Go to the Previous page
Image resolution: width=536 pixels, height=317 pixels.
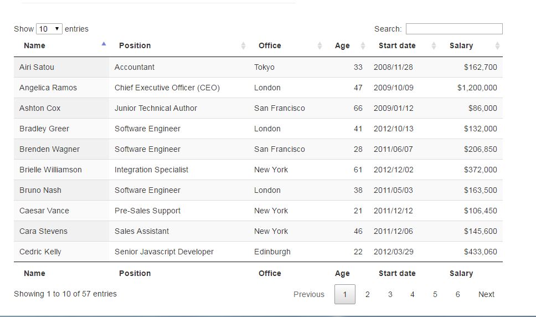(x=309, y=294)
